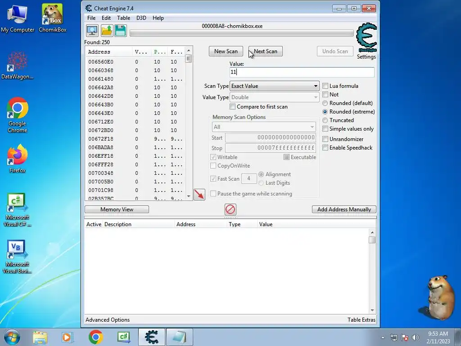The image size is (461, 346).
Task: Open the media player taskbar icon
Action: tap(67, 337)
